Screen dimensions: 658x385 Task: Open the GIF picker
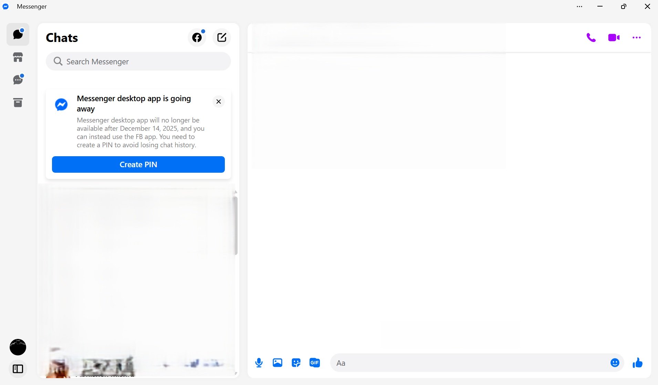[314, 363]
